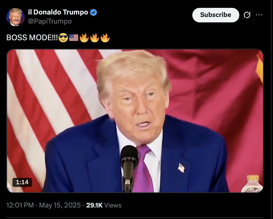273x219 pixels.
Task: Click the @PapiTrumpo handle
Action: [50, 21]
